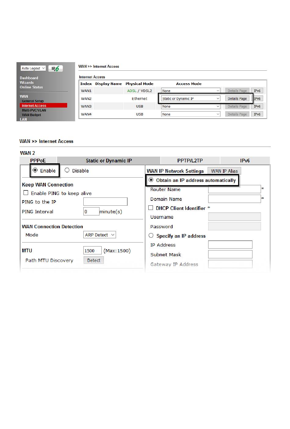290x429 pixels.
Task: Click WAN3 IPv6 button
Action: 257,106
